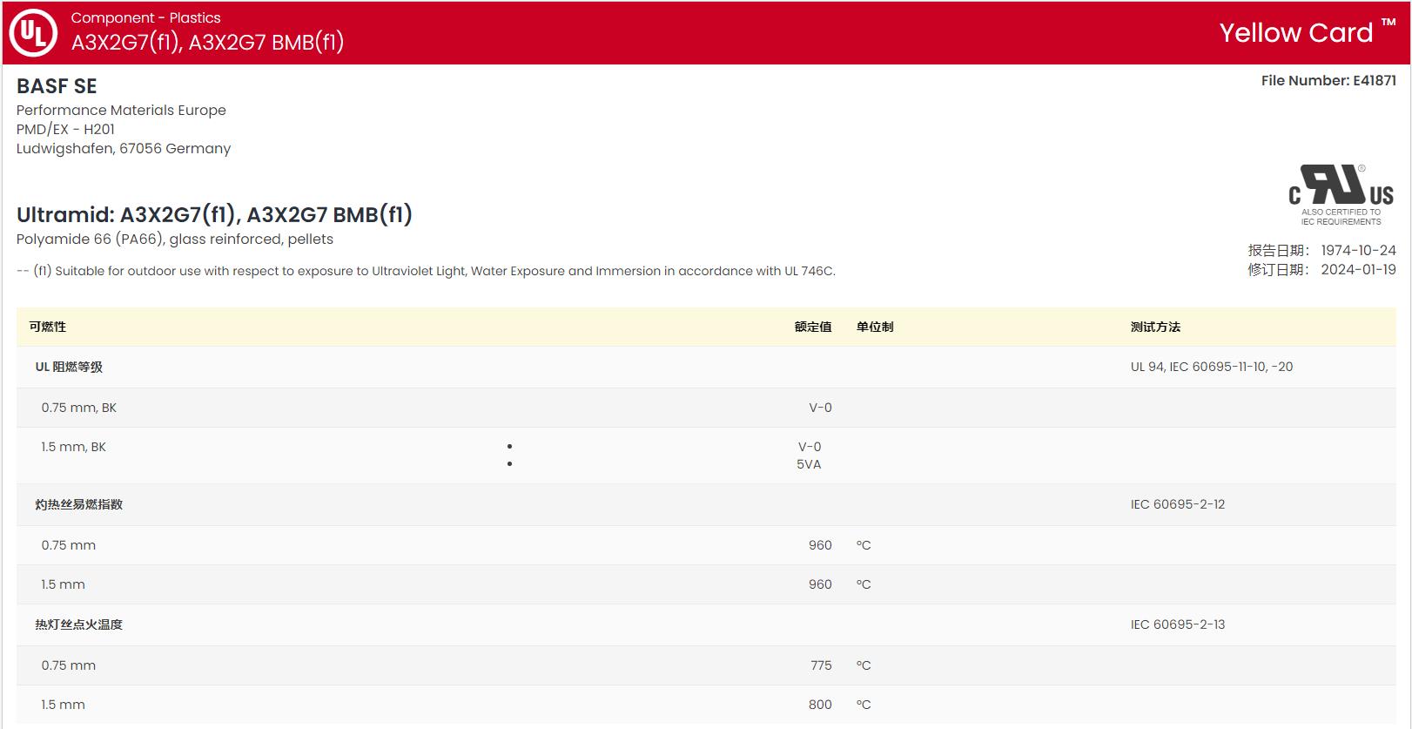Screen dimensions: 1412x729
Task: Select 960 value in glow-wire 0.75 mm row
Action: (x=820, y=545)
